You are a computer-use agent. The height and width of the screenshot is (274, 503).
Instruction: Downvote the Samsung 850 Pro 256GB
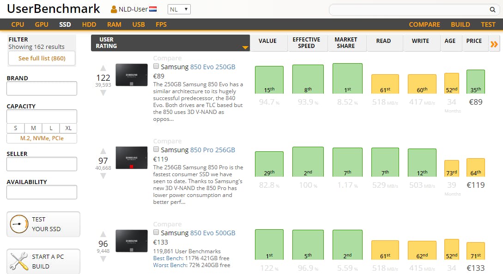tap(103, 176)
